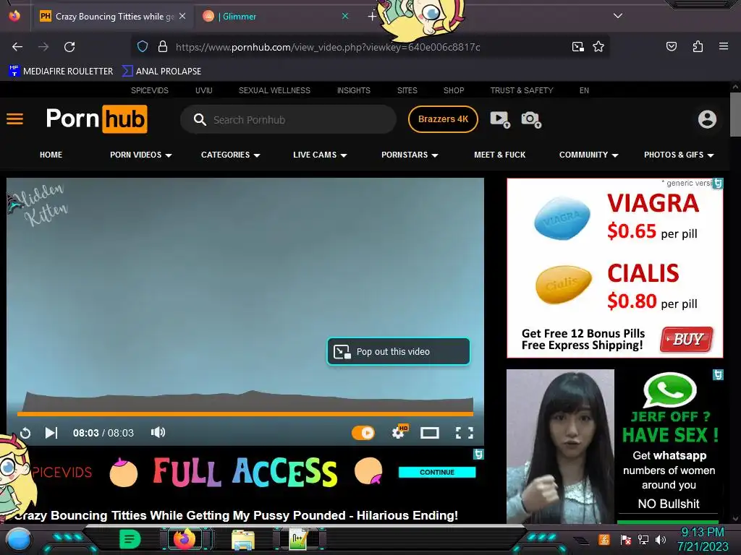Click the page vertical scrollbar
The image size is (741, 555).
(735, 115)
